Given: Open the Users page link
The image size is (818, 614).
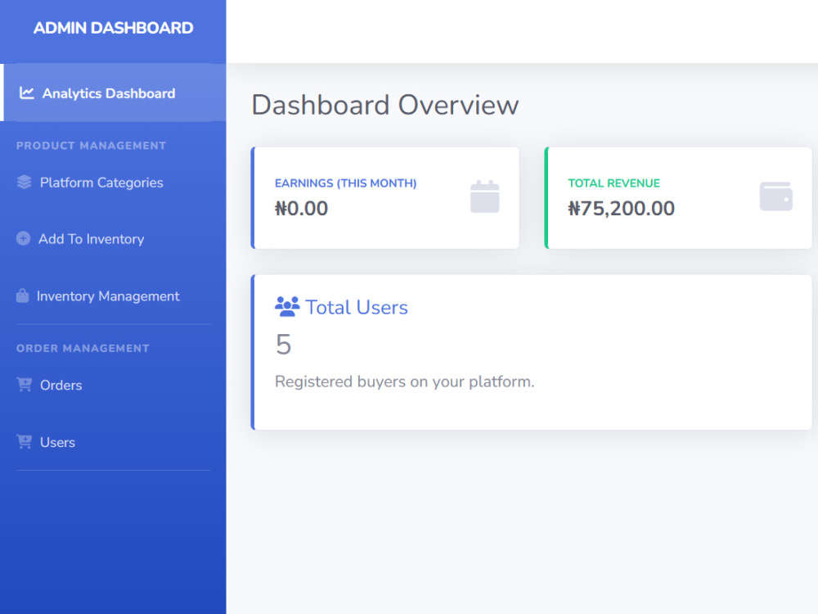Looking at the screenshot, I should coord(113,442).
